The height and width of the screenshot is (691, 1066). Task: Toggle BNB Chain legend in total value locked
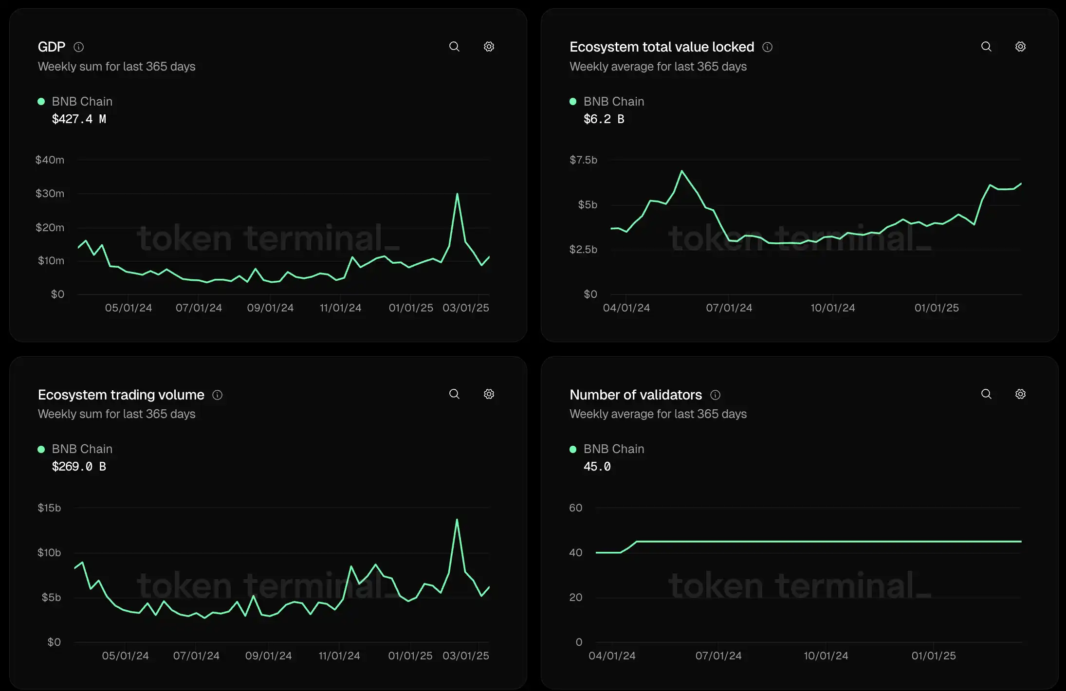coord(573,102)
